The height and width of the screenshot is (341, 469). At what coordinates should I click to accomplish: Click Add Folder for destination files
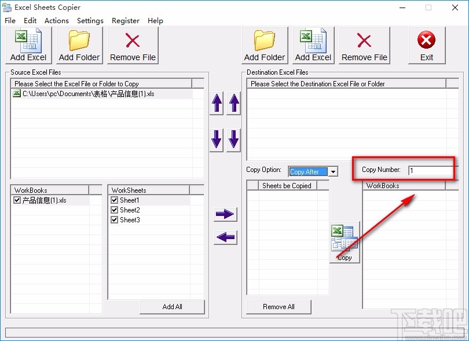264,45
